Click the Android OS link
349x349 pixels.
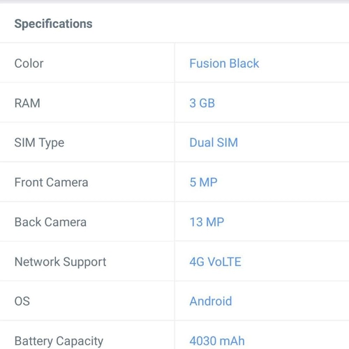[x=211, y=301]
